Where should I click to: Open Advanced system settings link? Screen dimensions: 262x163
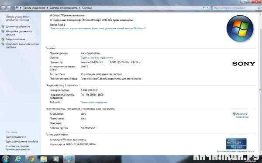[22, 46]
